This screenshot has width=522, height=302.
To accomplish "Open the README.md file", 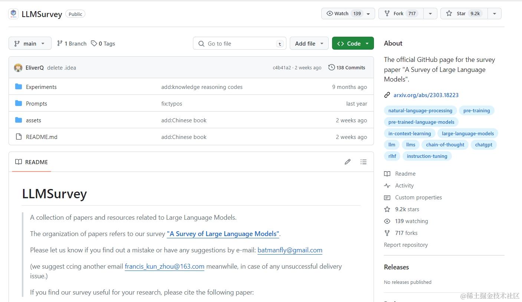I will 42,137.
